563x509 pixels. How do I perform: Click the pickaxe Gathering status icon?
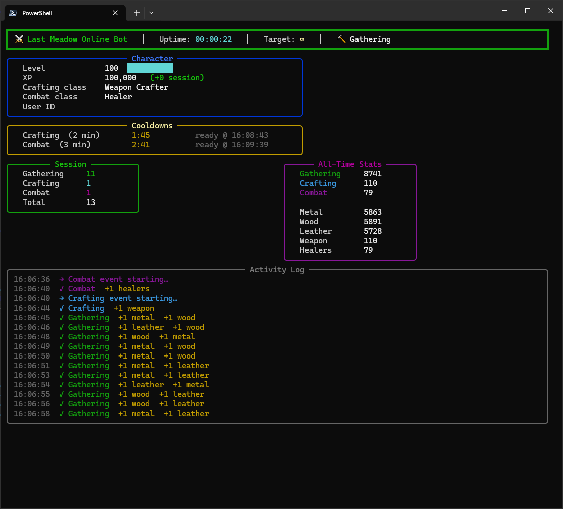click(341, 39)
